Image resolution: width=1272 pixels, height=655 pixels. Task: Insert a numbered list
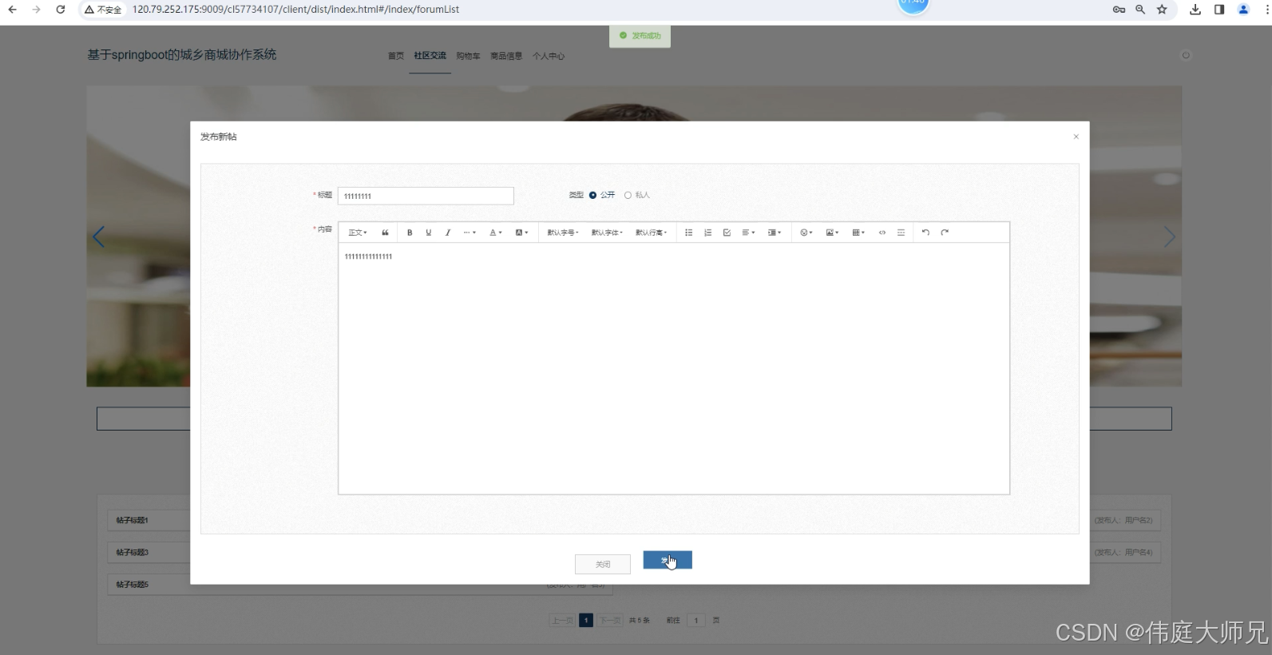tap(707, 232)
